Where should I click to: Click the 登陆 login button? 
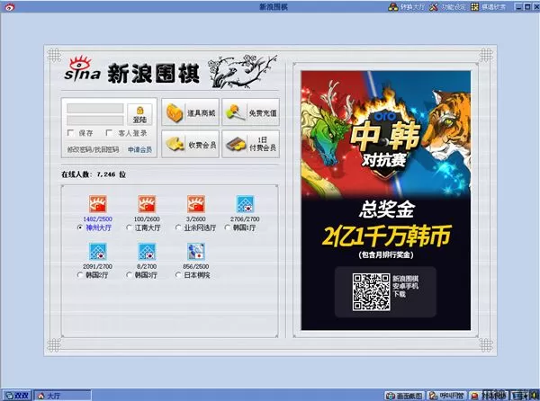coord(139,114)
